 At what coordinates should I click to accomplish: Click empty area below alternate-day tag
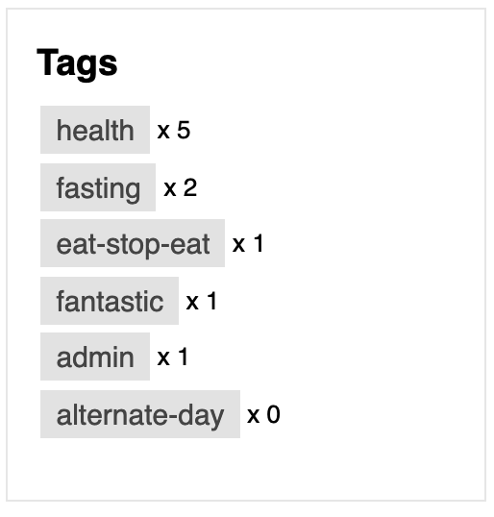click(246, 470)
